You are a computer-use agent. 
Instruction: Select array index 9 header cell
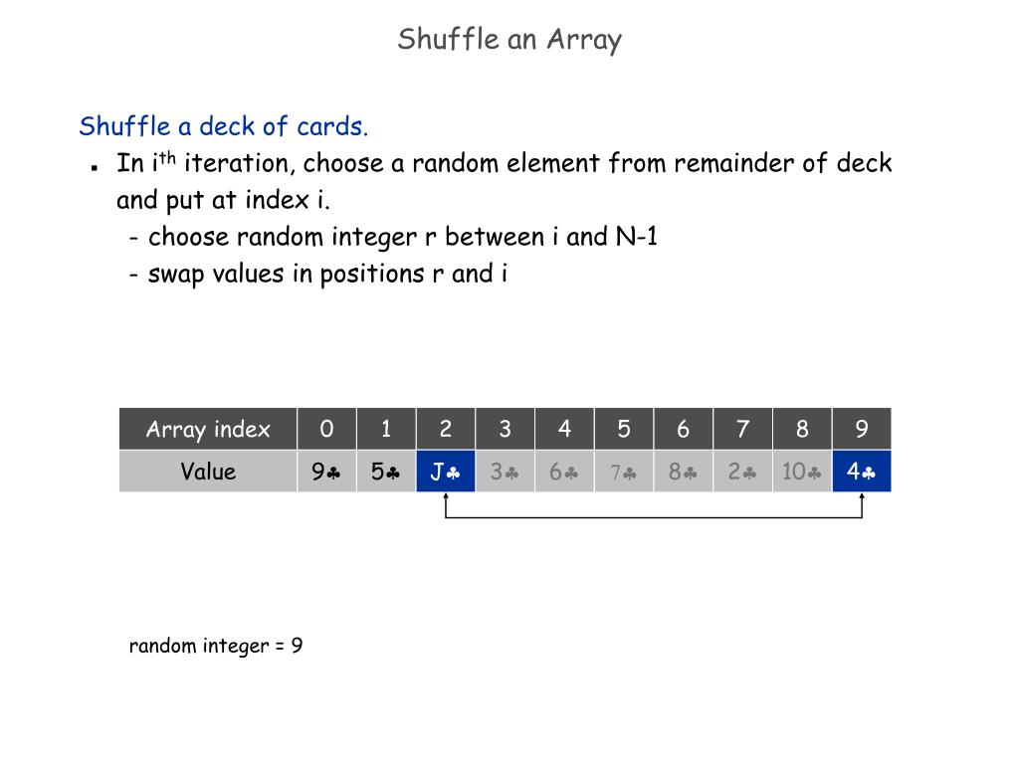point(862,429)
